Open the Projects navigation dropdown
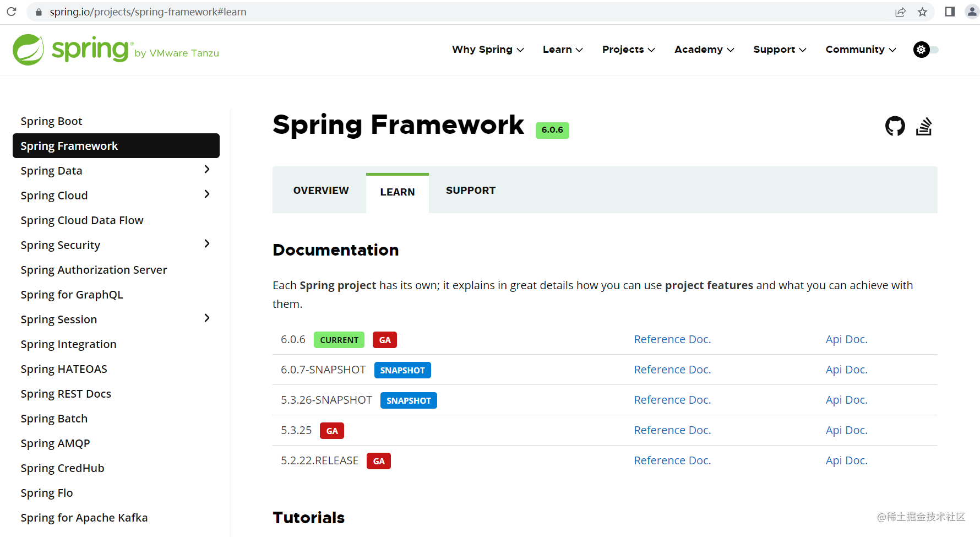Viewport: 980px width, 537px height. [629, 50]
